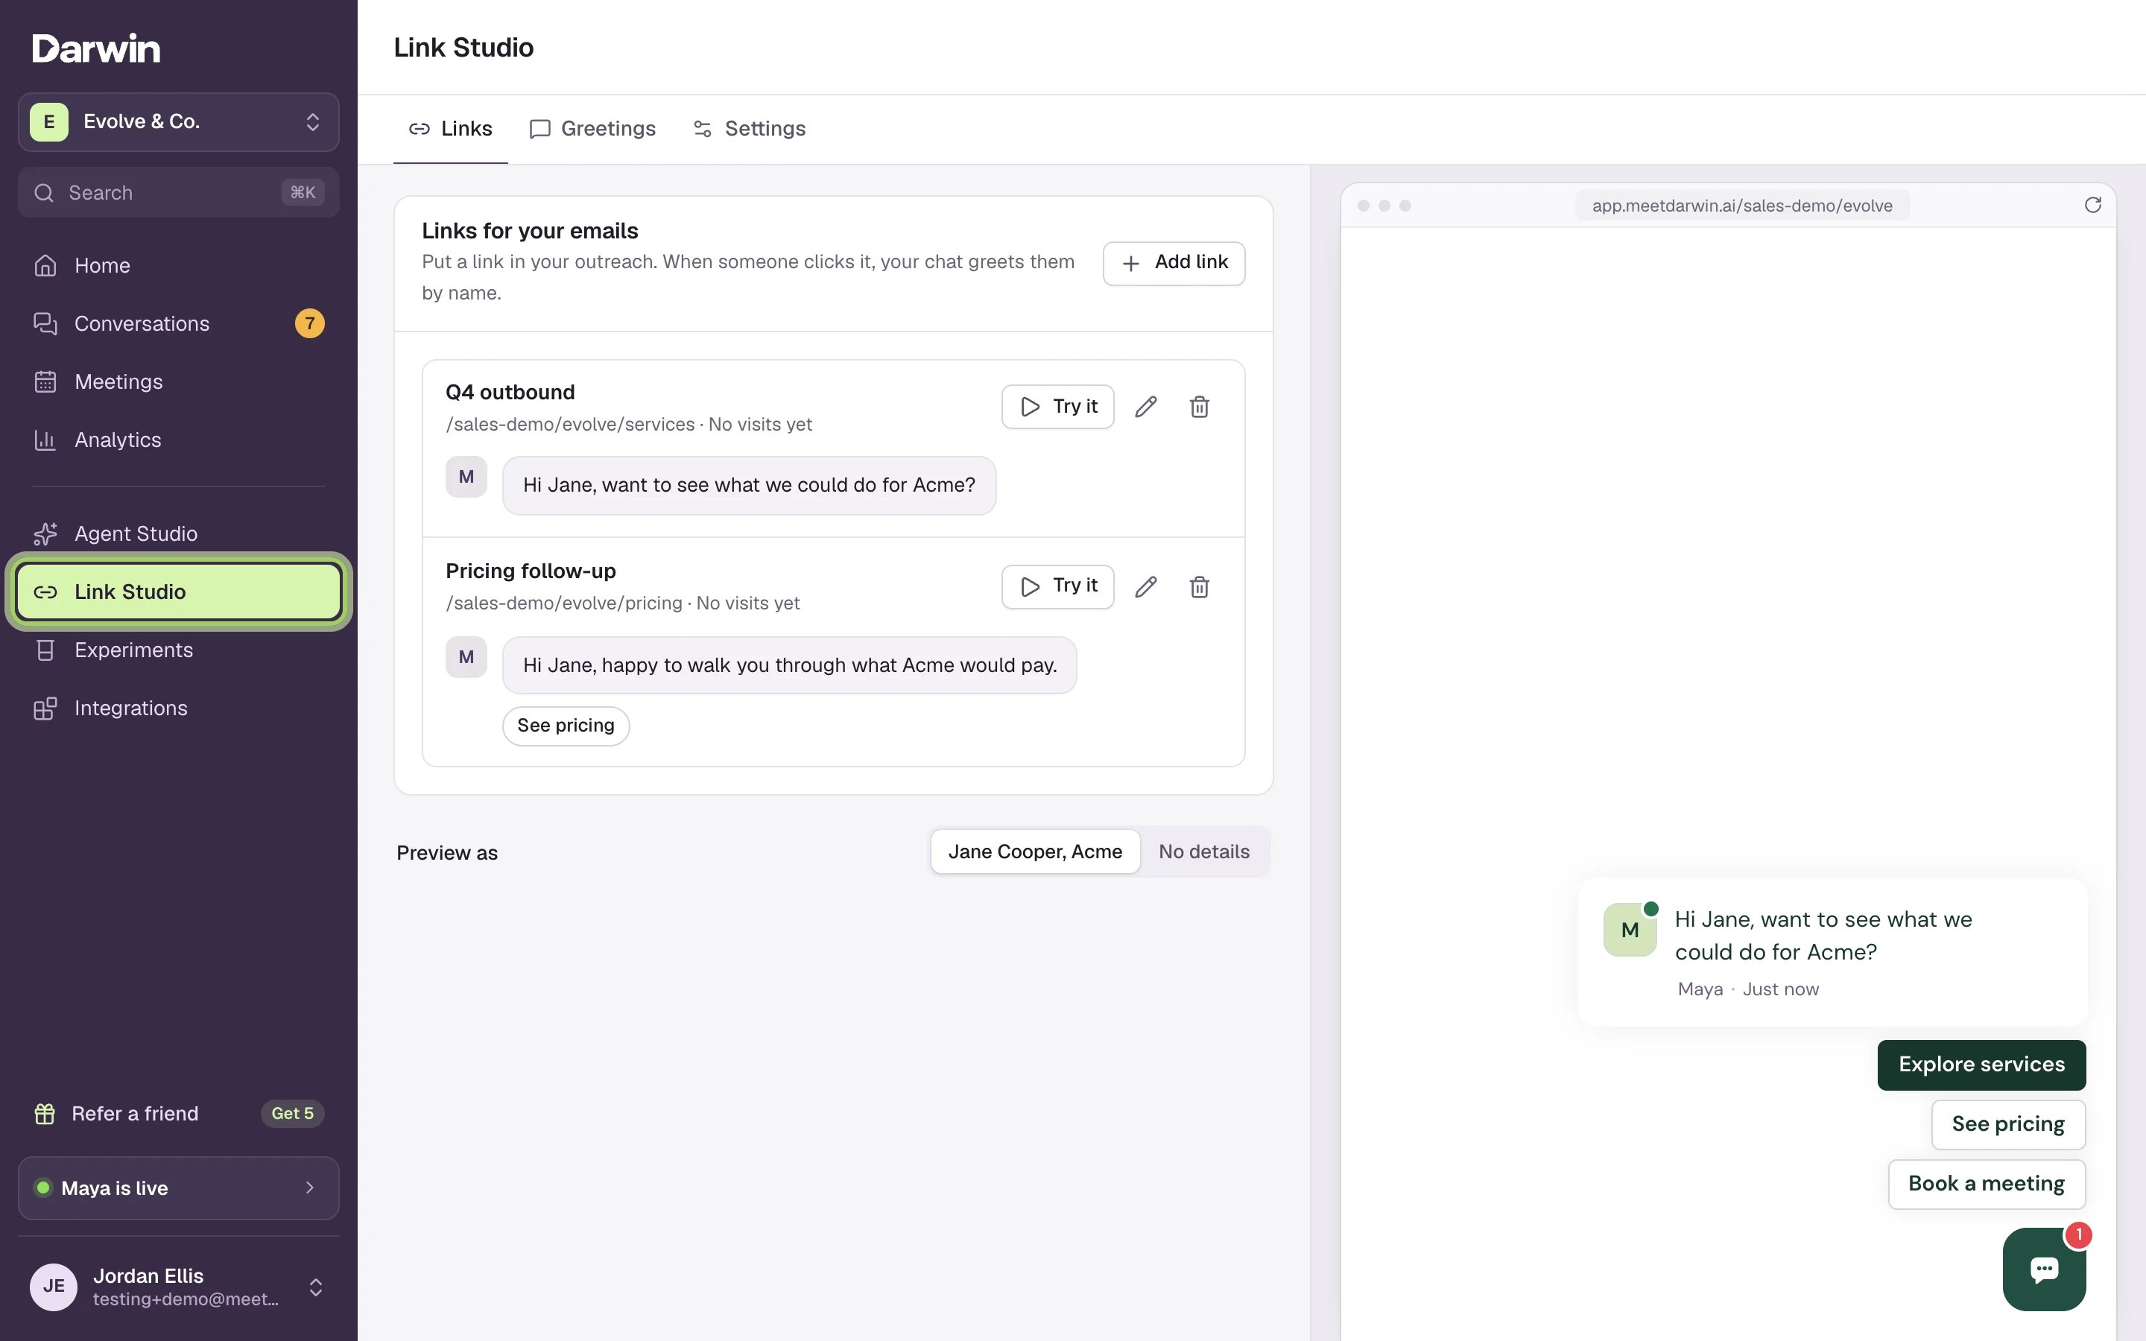Viewport: 2146px width, 1341px height.
Task: Click Maya's avatar in chat preview
Action: click(1630, 930)
